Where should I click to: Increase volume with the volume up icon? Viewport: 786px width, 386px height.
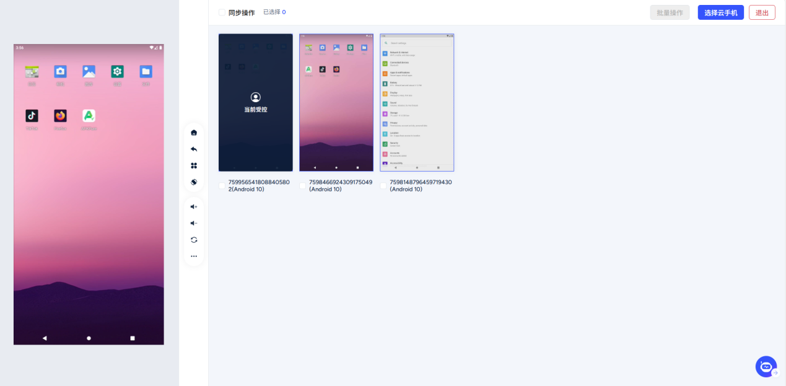point(194,207)
